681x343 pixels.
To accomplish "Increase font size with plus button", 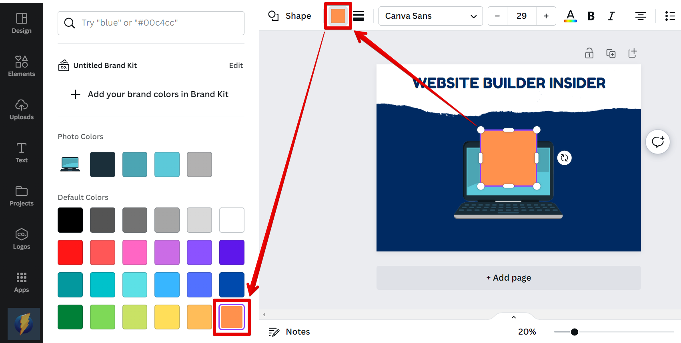I will 546,16.
